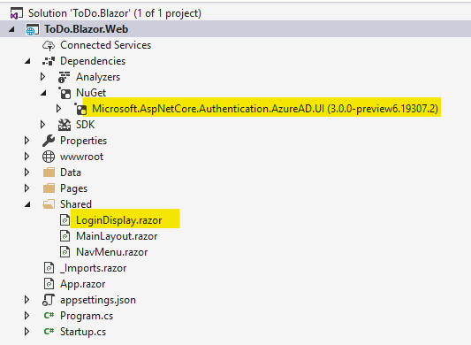
Task: Click the appsettings.json file icon
Action: pos(49,300)
